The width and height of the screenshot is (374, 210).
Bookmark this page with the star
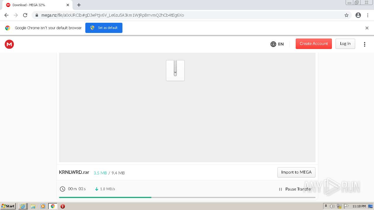(347, 15)
